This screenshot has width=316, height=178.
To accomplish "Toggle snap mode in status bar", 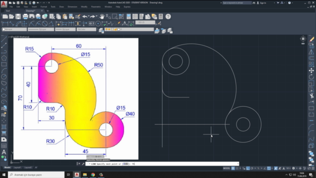I will [237, 168].
